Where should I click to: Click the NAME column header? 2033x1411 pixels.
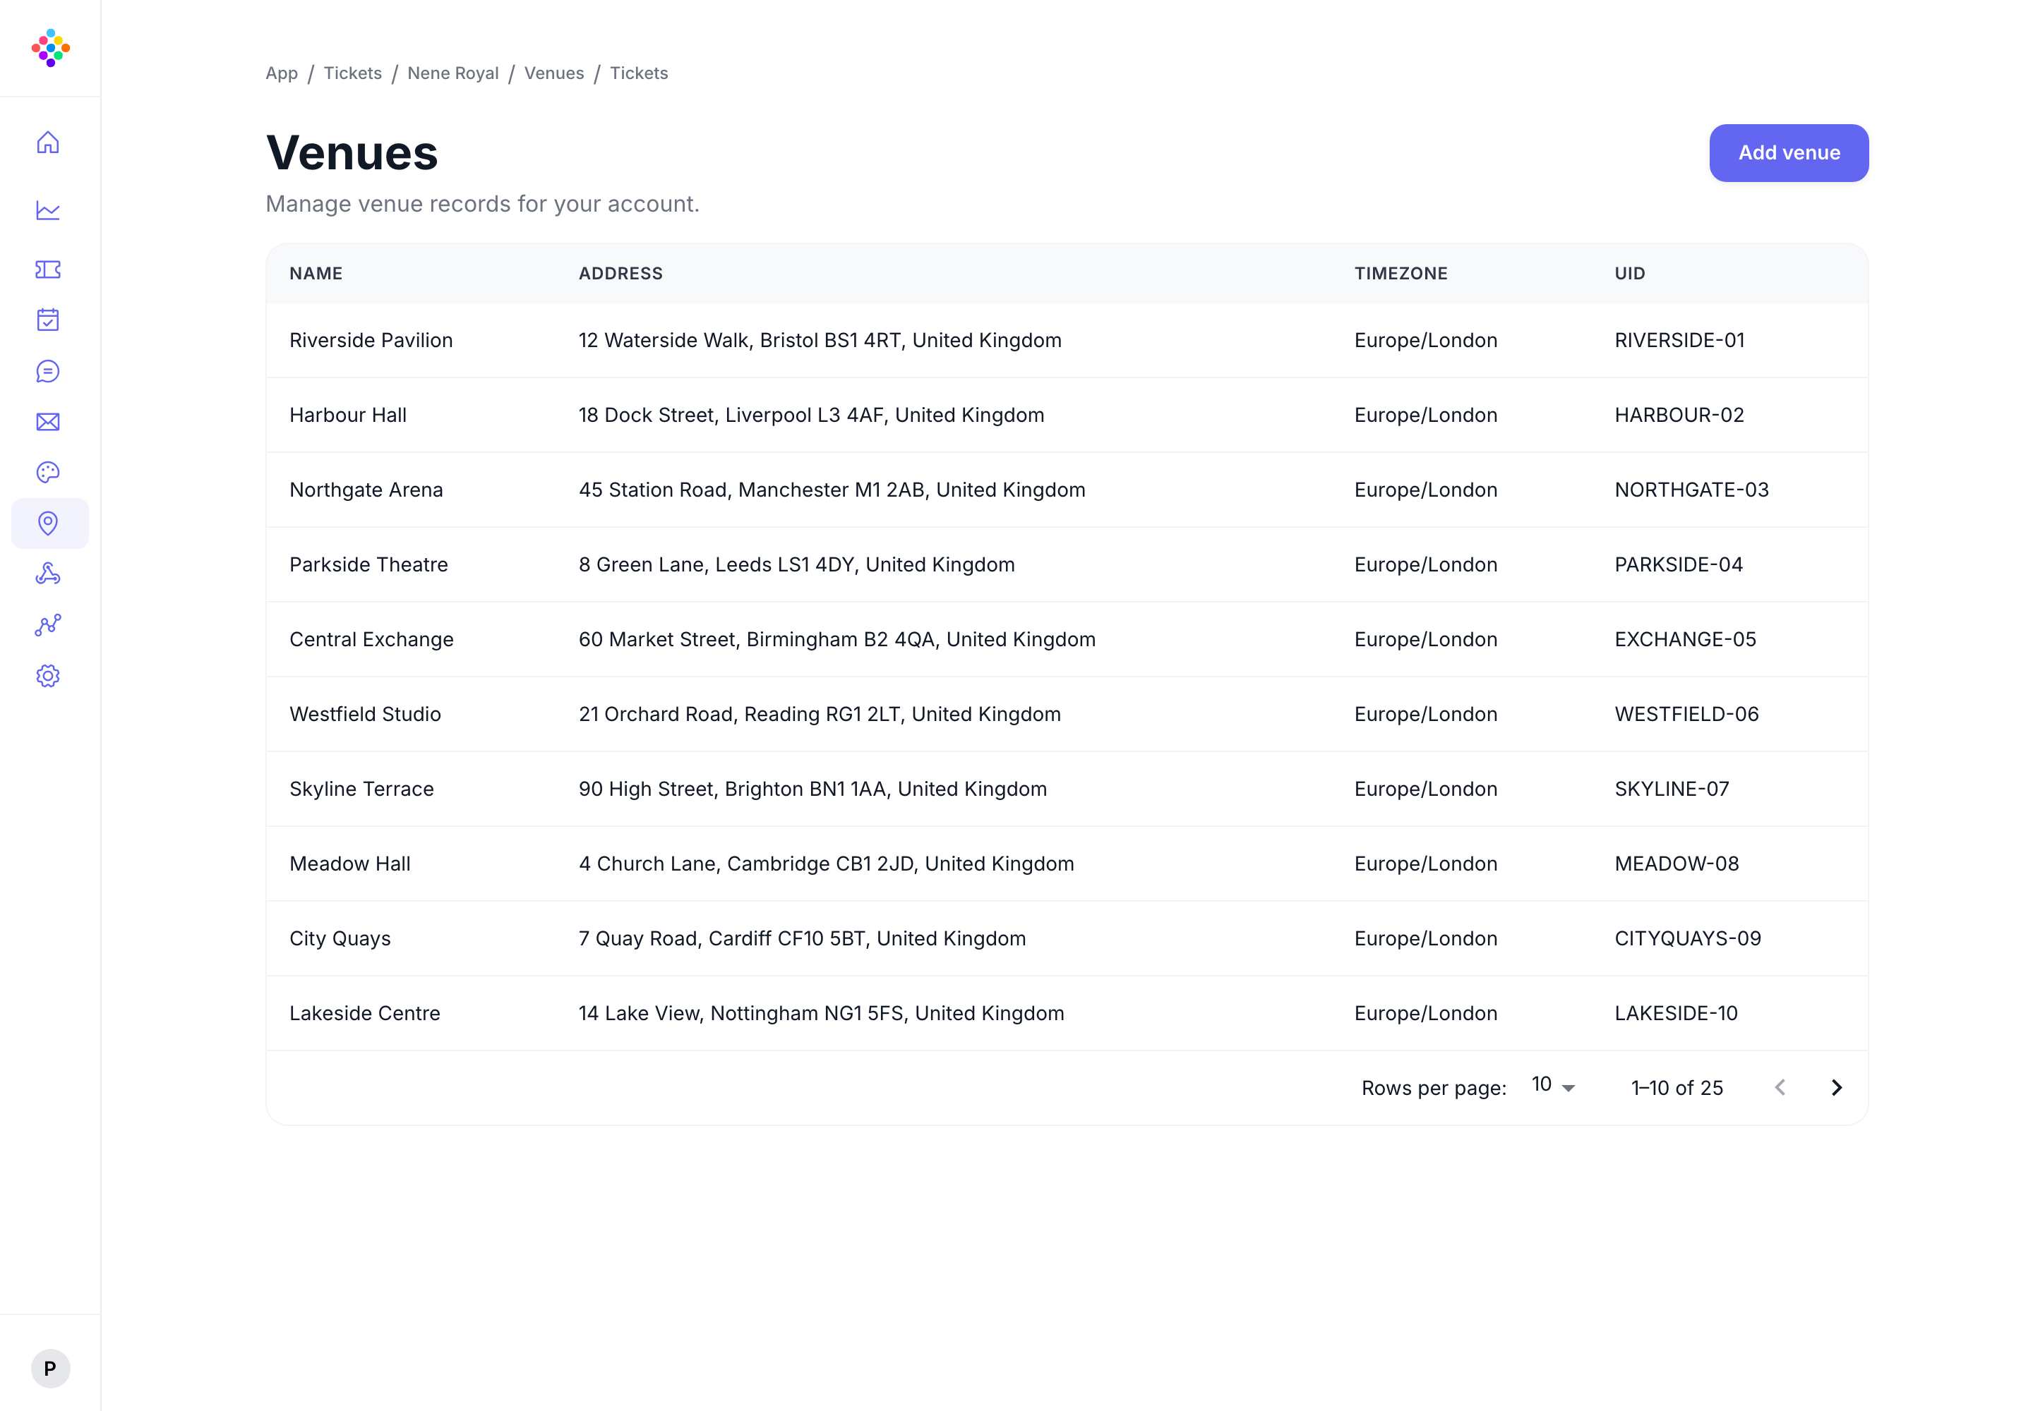316,273
